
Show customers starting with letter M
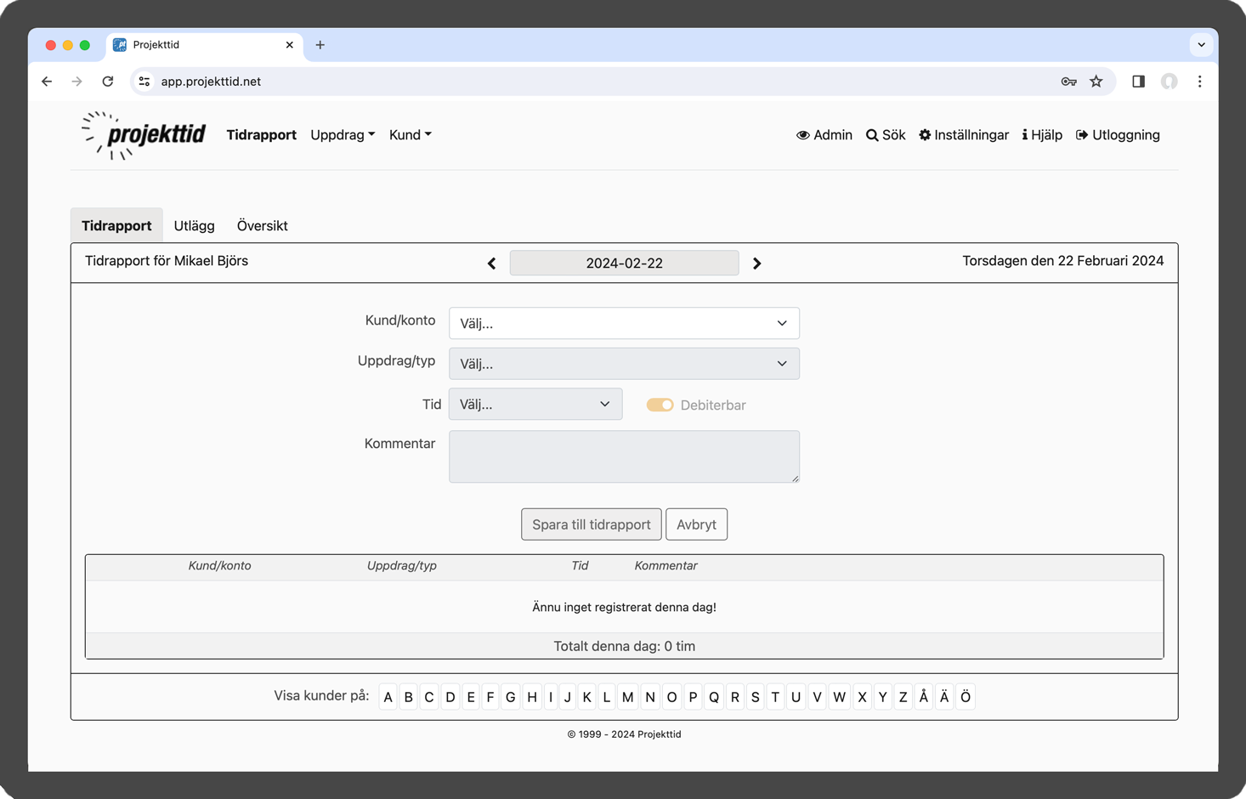(627, 697)
